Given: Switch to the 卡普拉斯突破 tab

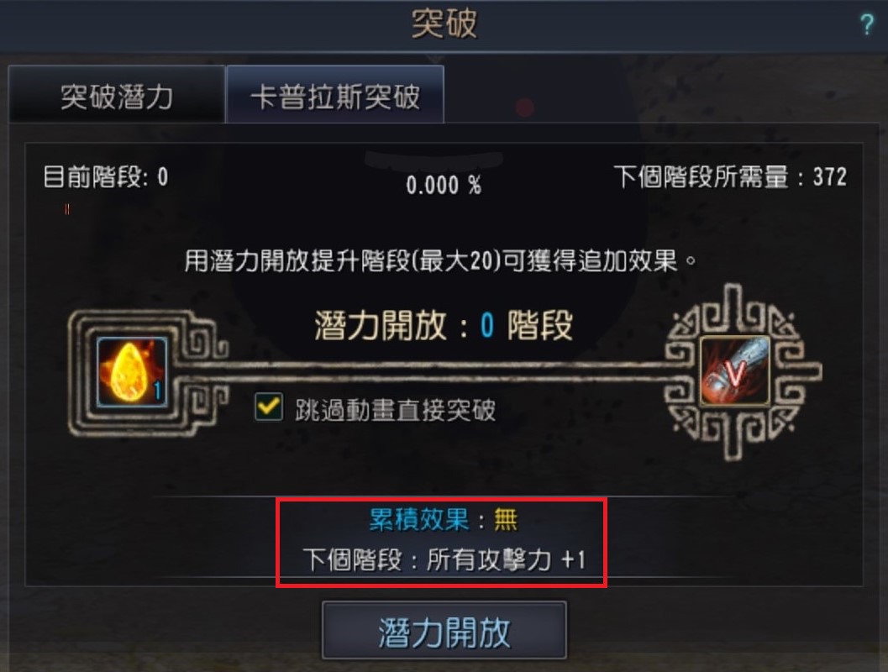Looking at the screenshot, I should click(334, 94).
